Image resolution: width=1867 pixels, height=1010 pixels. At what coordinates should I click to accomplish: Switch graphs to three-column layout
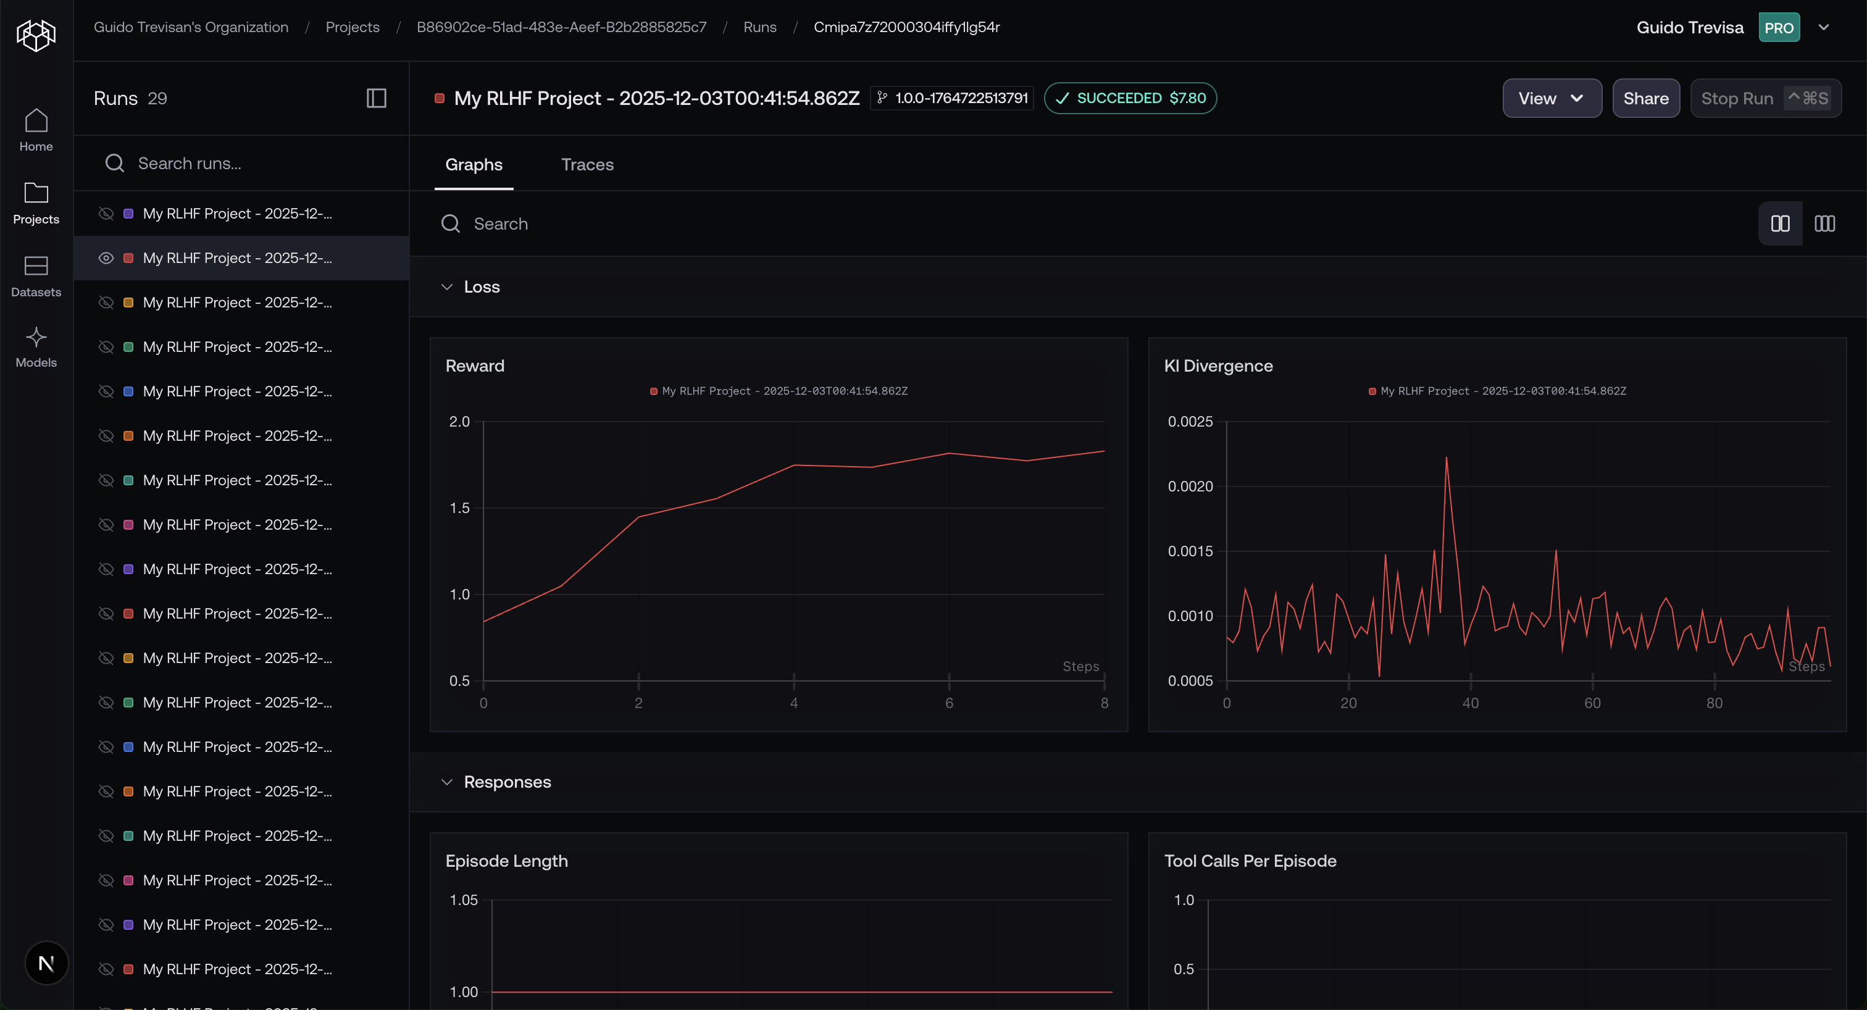tap(1825, 223)
